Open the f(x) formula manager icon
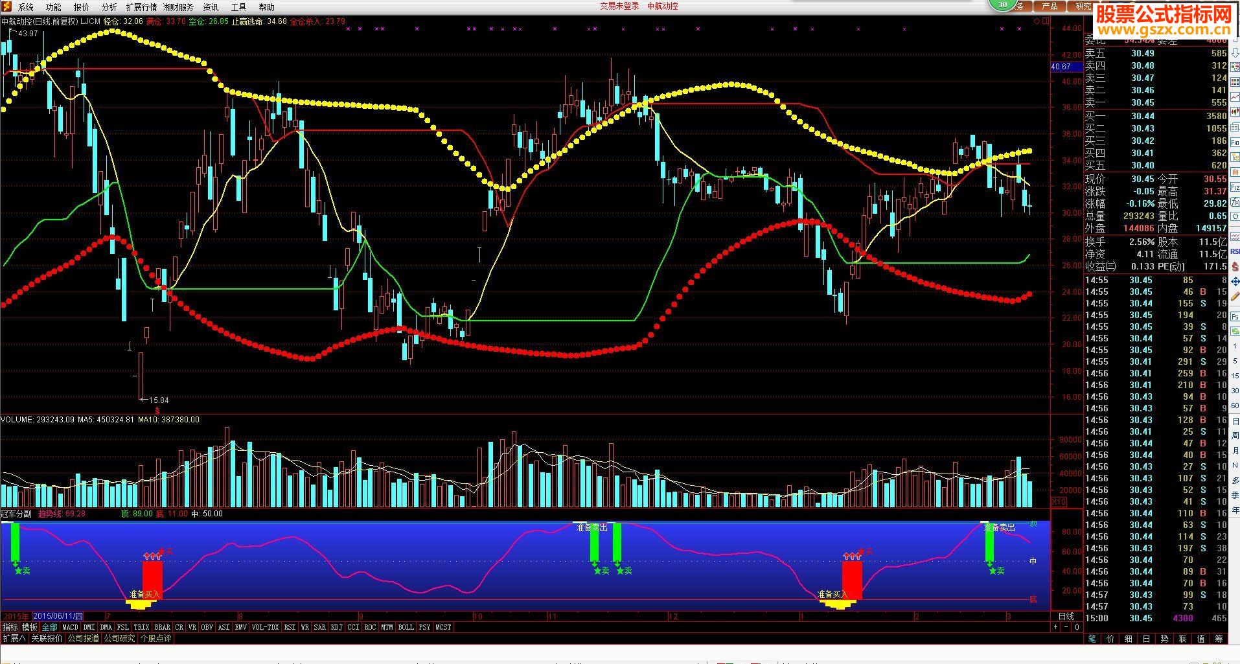1240x664 pixels. [1235, 202]
